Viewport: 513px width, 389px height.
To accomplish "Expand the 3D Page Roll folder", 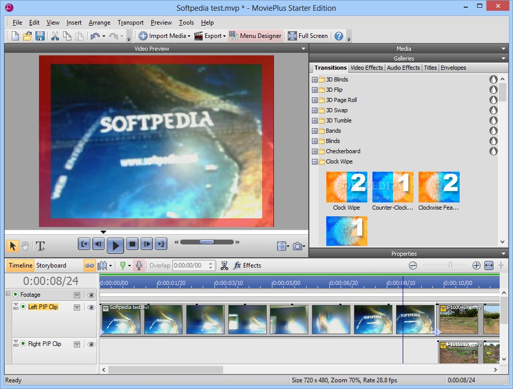I will pyautogui.click(x=314, y=100).
